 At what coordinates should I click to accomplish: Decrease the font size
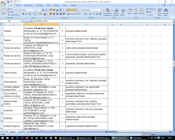click(46, 10)
